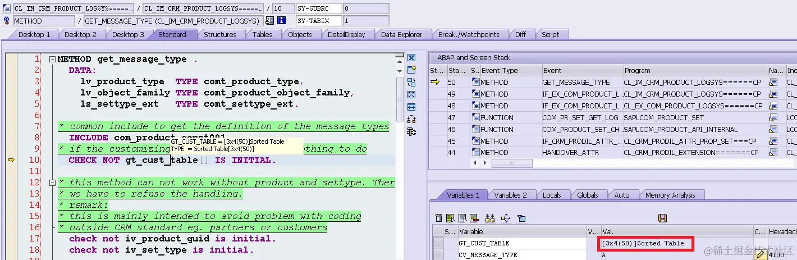The height and width of the screenshot is (260, 797).
Task: Open the Structures tab
Action: point(219,35)
